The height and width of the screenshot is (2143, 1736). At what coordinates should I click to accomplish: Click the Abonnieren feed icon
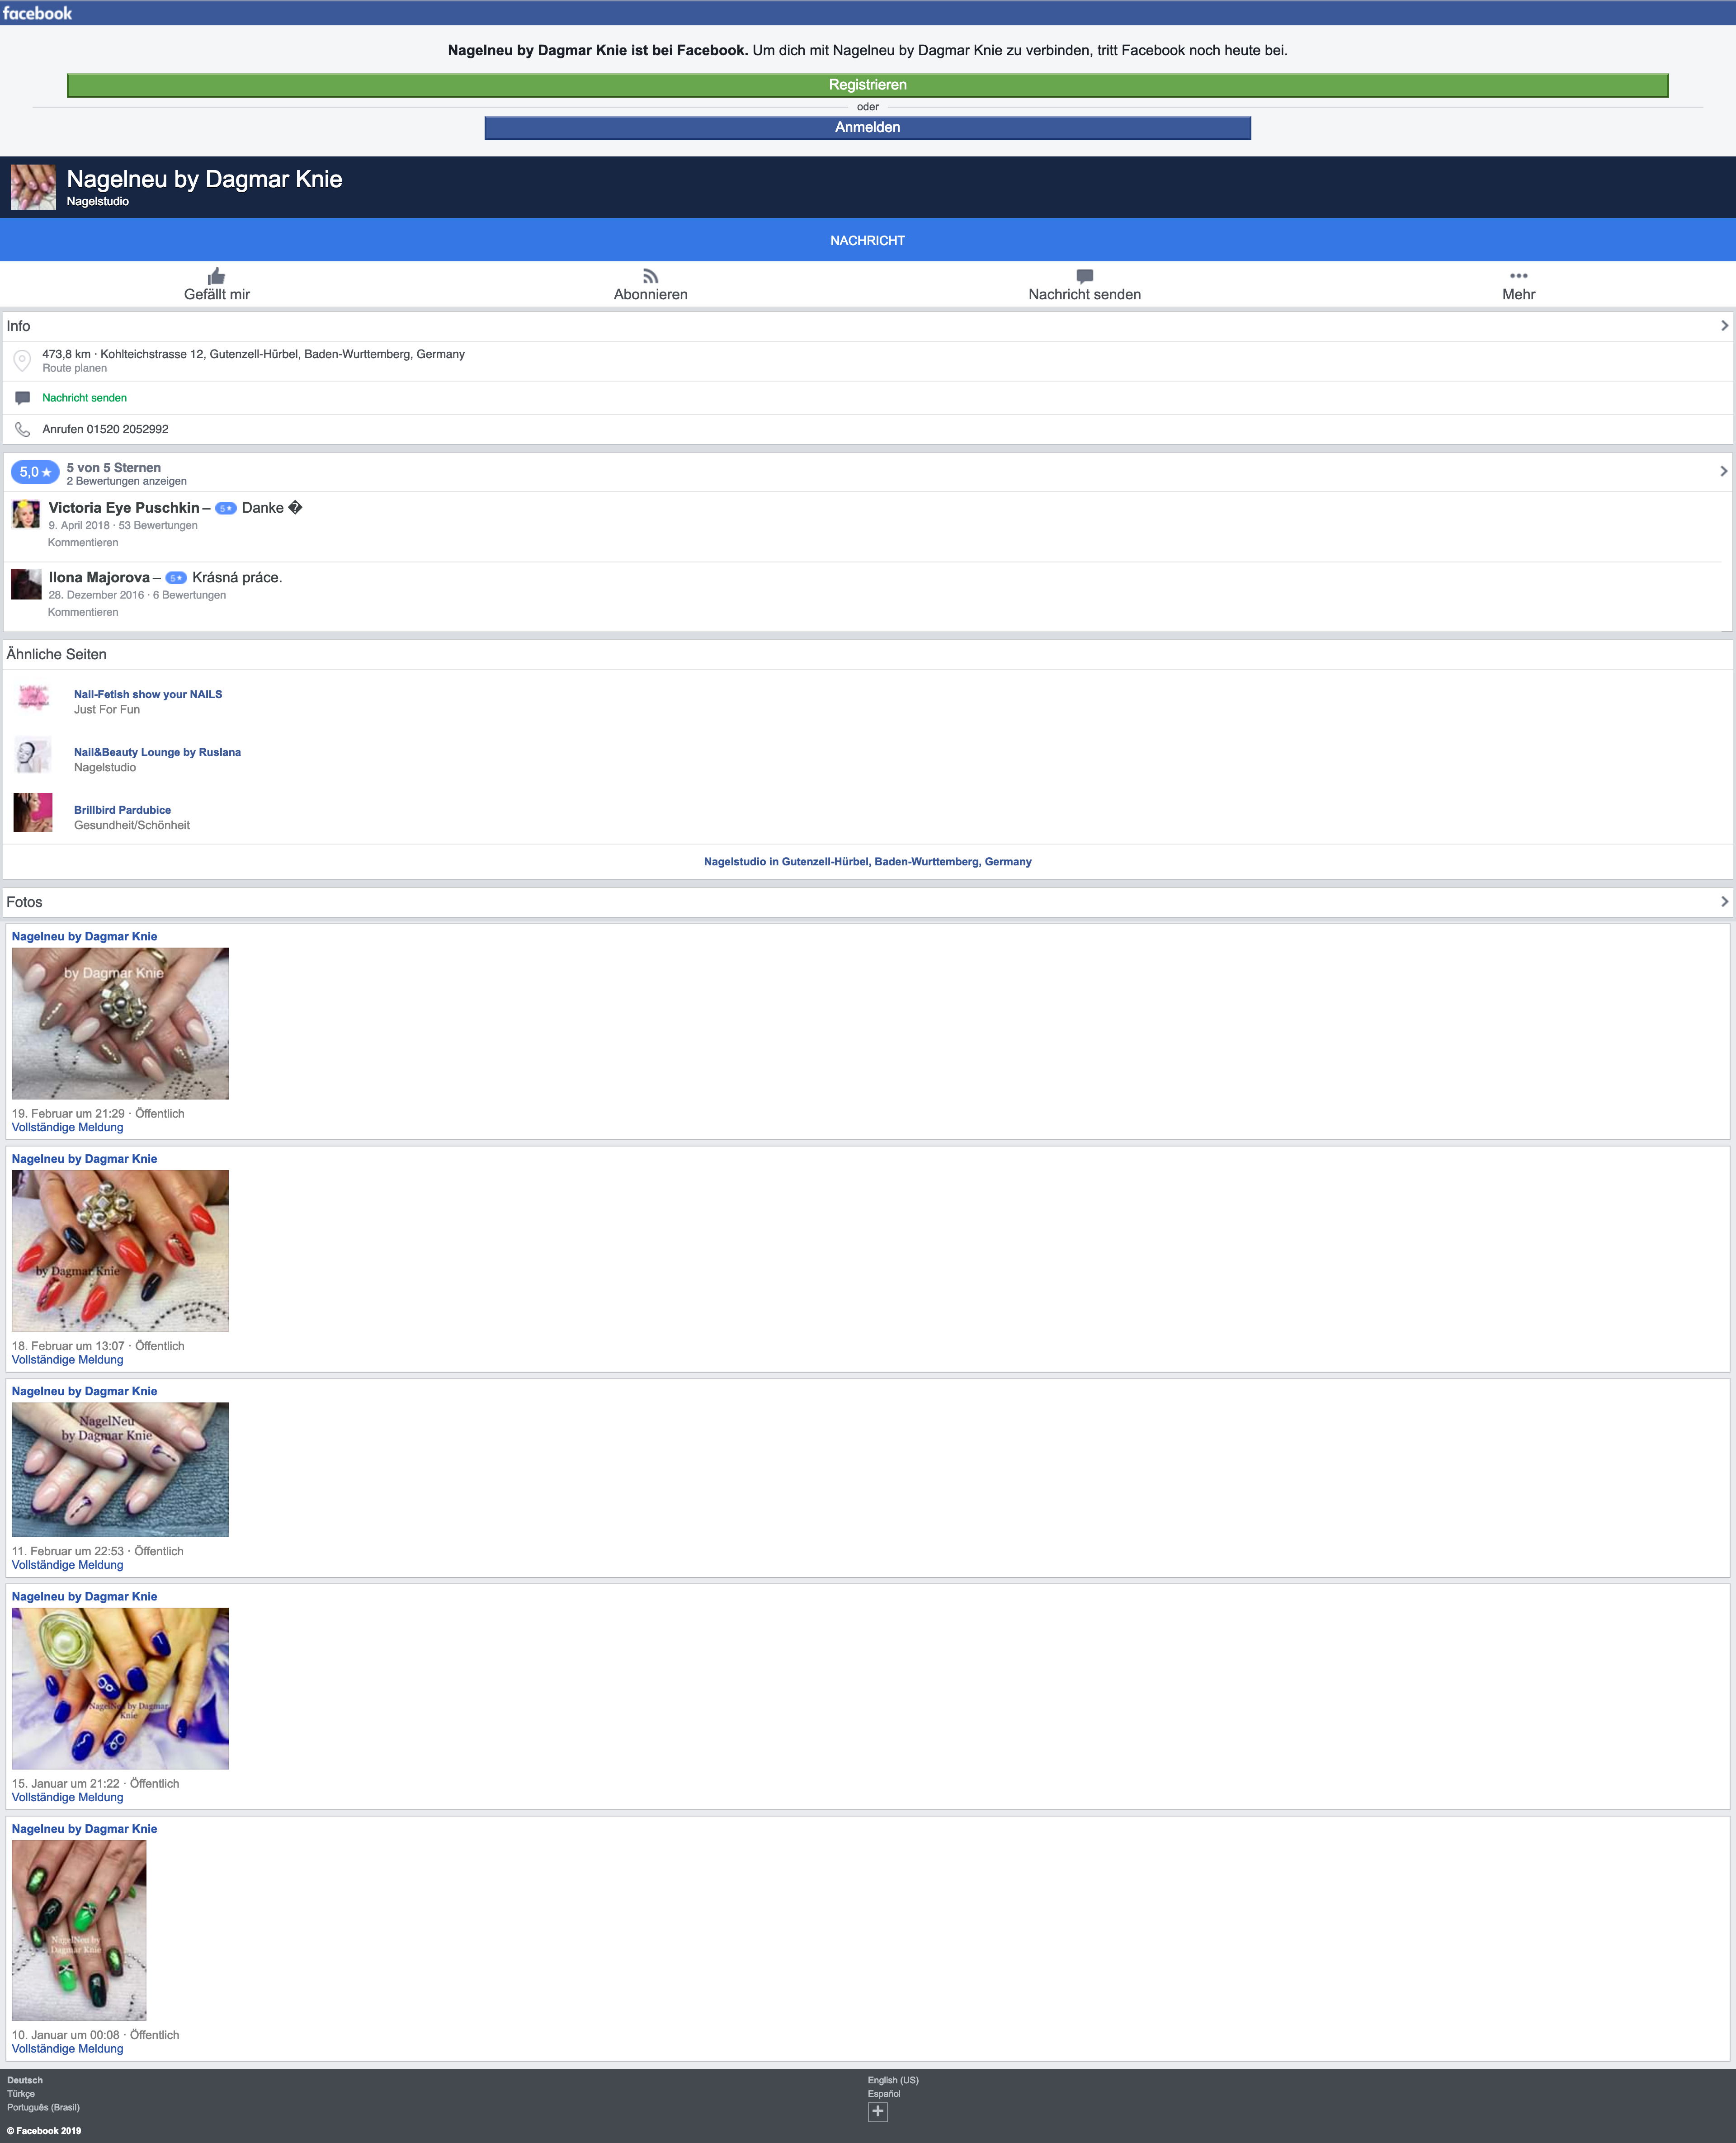click(x=650, y=276)
